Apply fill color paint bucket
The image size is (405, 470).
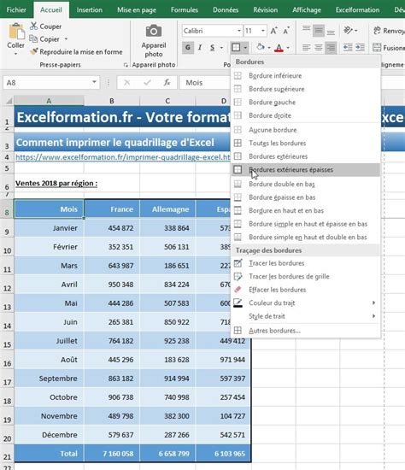tap(261, 47)
